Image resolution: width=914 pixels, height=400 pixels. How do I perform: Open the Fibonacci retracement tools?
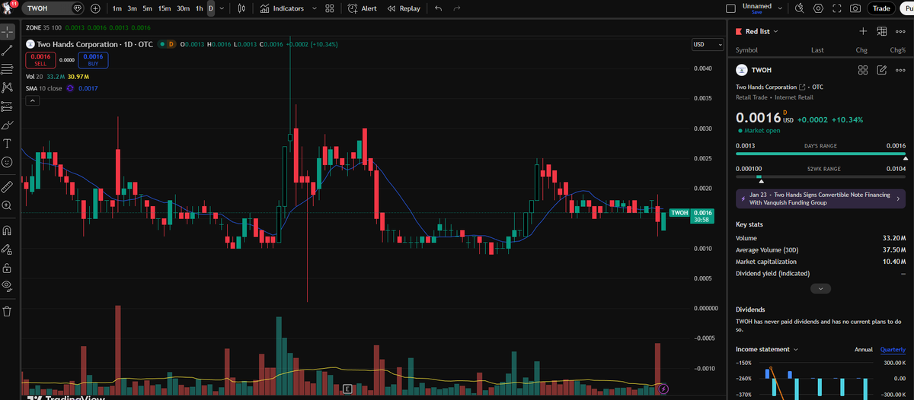[x=7, y=69]
